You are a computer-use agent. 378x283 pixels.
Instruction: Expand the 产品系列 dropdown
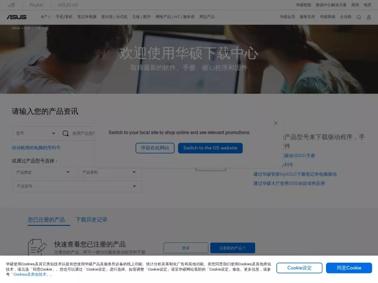pos(110,172)
